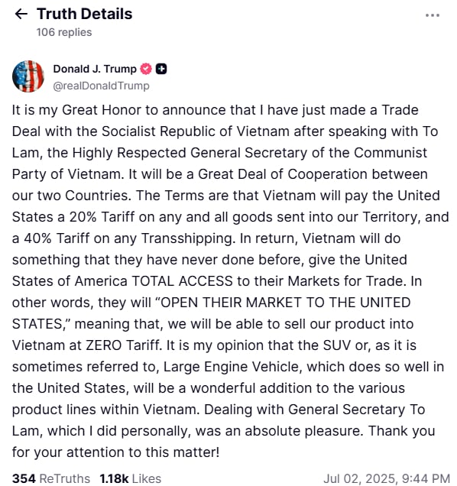Click the Truth Details page title
The image size is (457, 486).
click(x=84, y=14)
